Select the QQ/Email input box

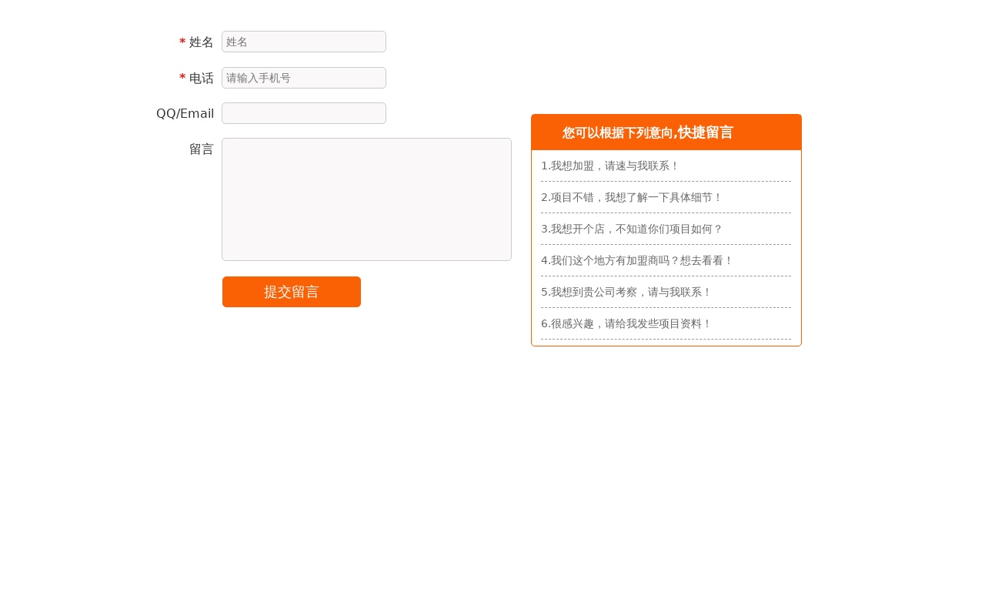click(304, 113)
